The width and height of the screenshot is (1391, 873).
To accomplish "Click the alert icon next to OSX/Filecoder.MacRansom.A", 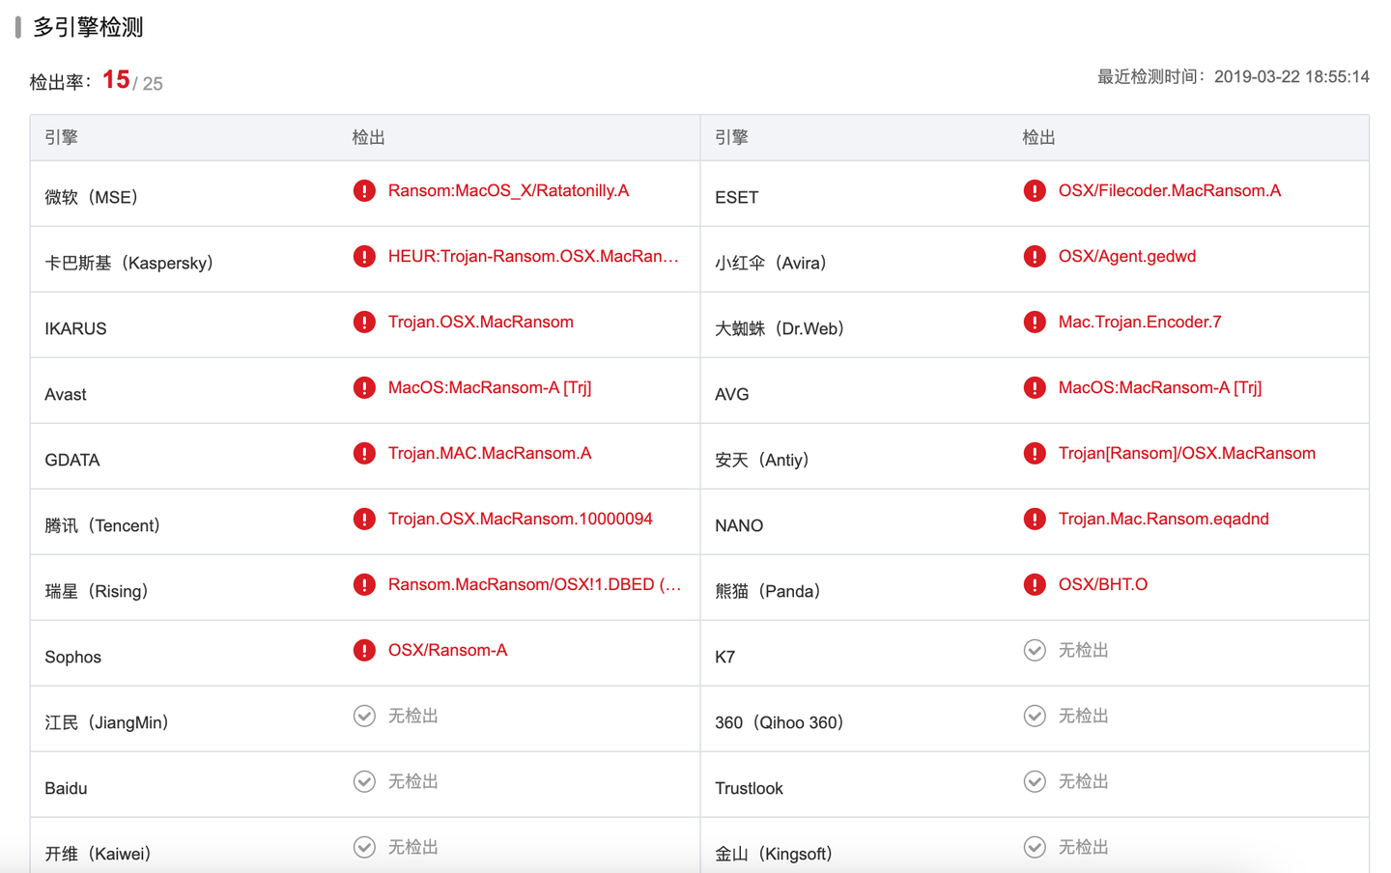I will click(x=1035, y=190).
